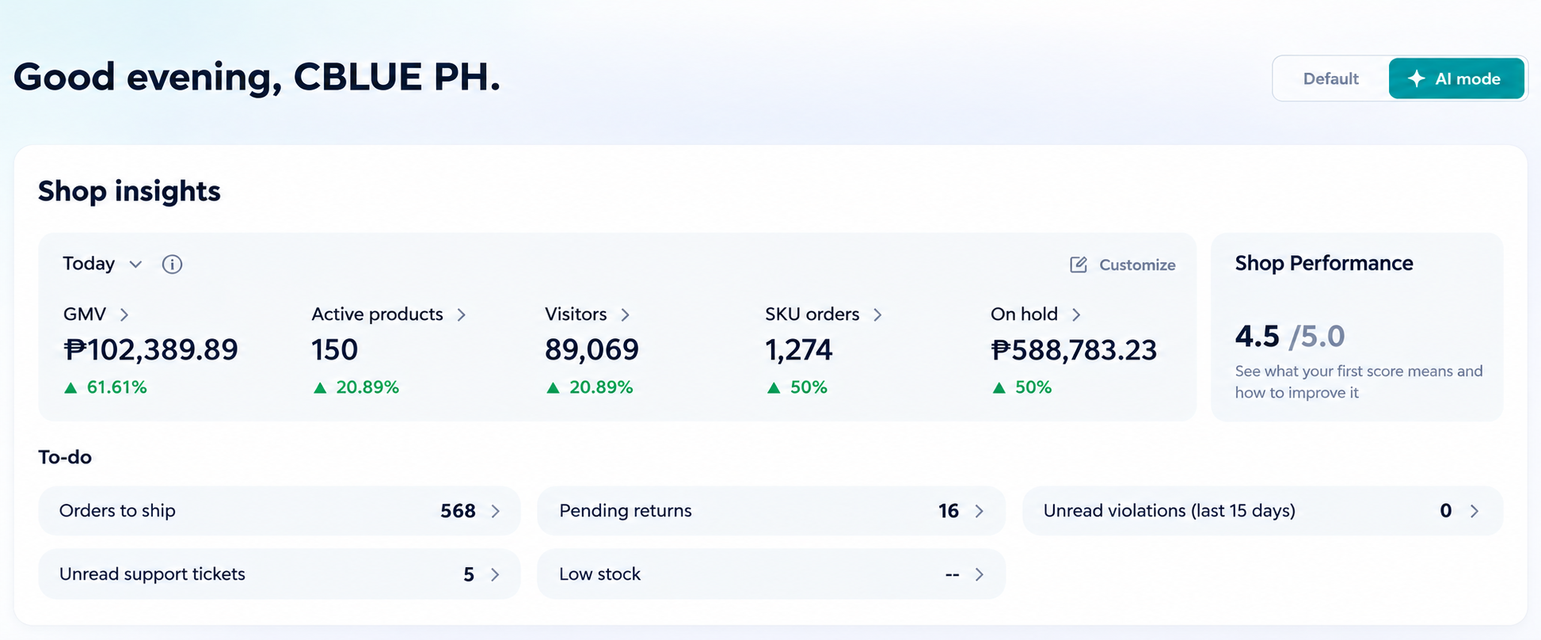This screenshot has width=1541, height=640.
Task: Expand Visitors metric with its chevron
Action: tap(626, 314)
